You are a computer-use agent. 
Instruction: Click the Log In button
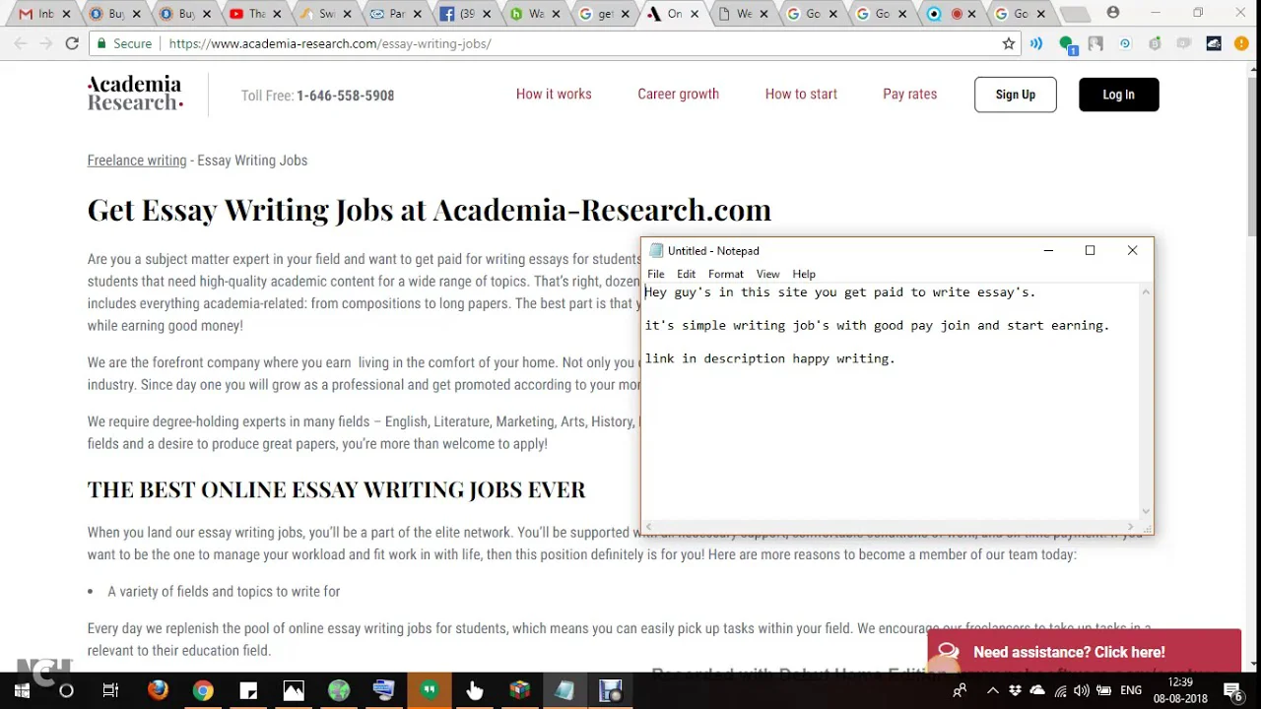[1118, 95]
